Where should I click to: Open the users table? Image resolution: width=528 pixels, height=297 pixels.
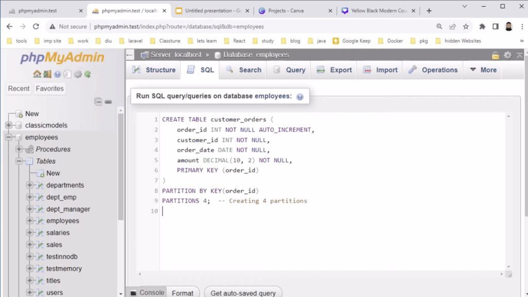(55, 292)
